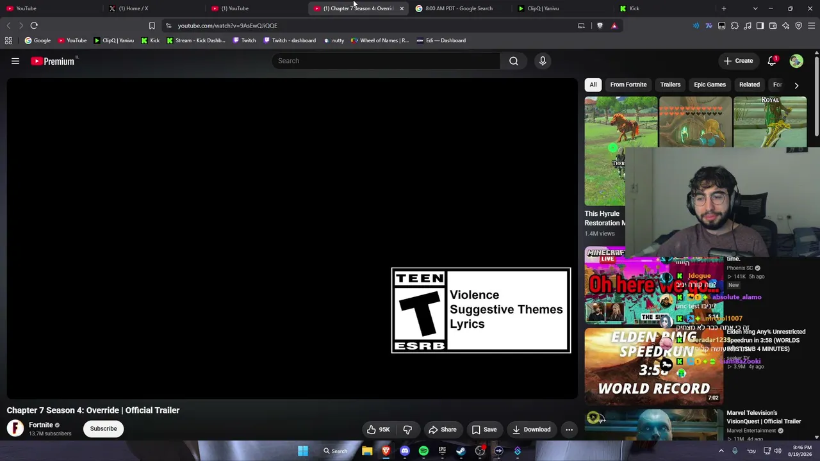
Task: Open the bookmarks bar apps grid
Action: click(x=8, y=40)
